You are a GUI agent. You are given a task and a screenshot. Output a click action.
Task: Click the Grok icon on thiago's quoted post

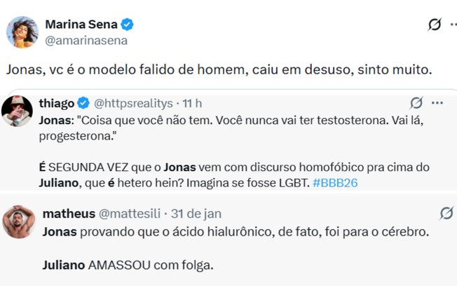pyautogui.click(x=416, y=103)
